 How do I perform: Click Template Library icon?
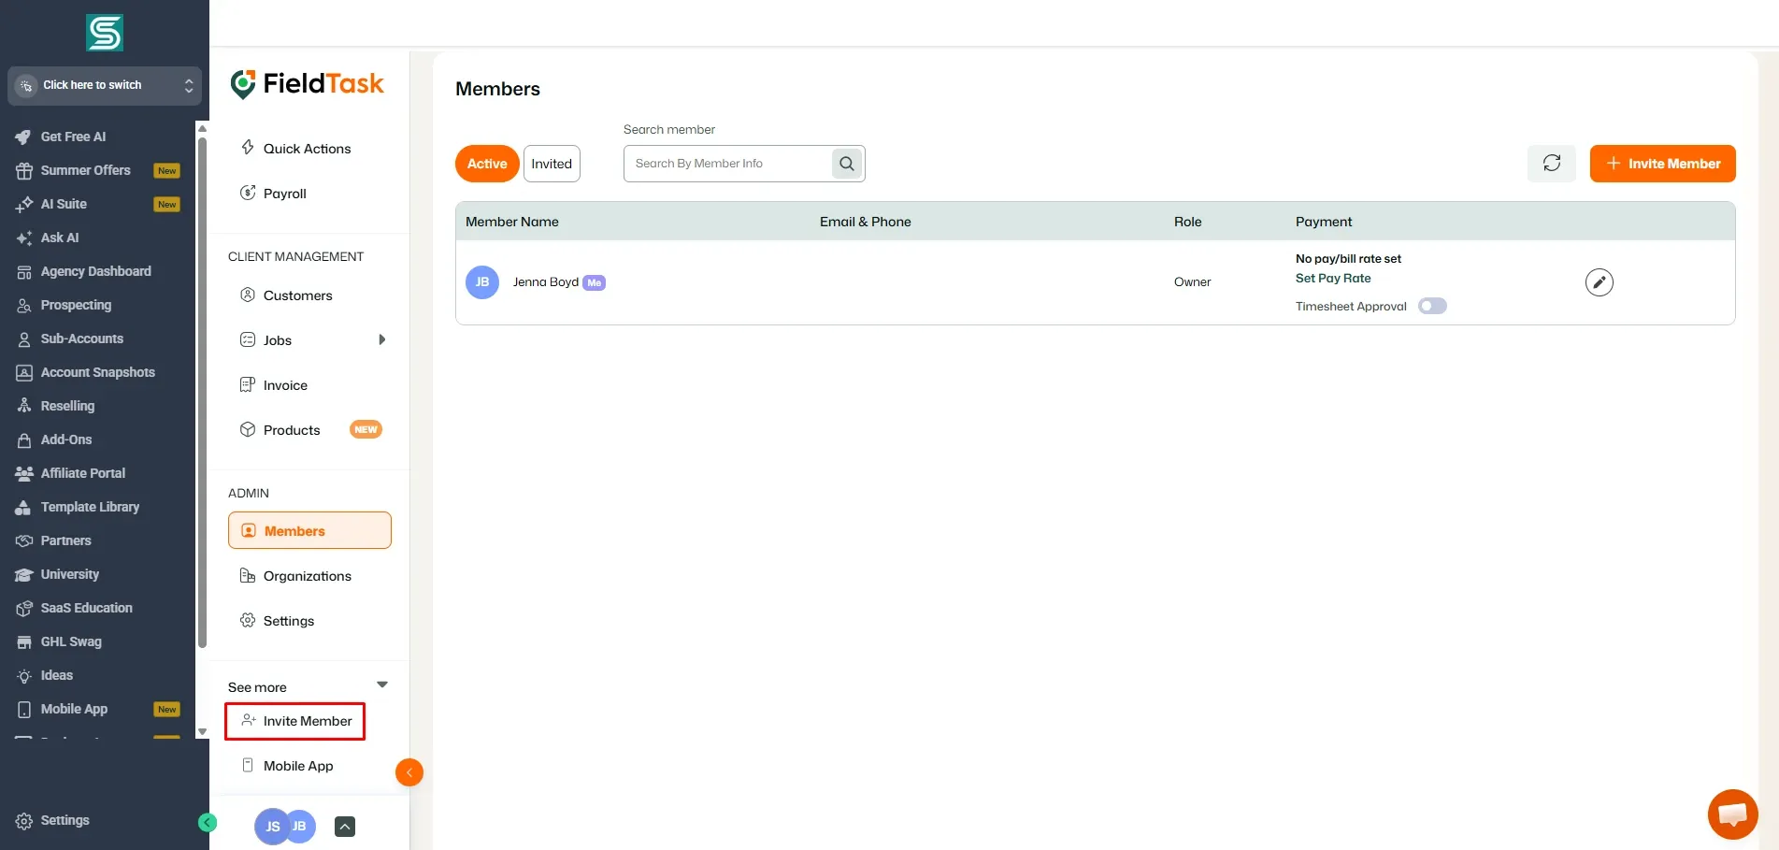coord(24,508)
